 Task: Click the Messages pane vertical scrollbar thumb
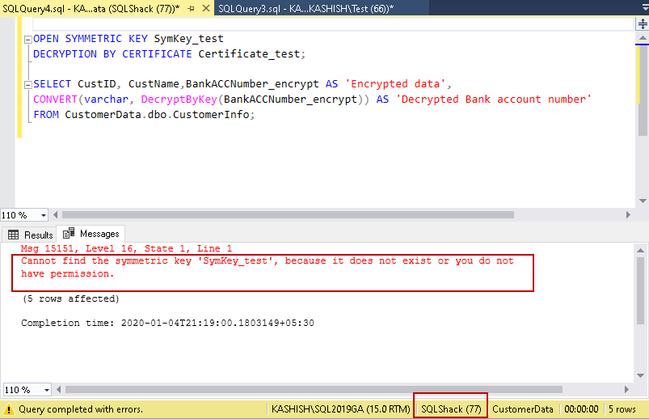(x=640, y=290)
